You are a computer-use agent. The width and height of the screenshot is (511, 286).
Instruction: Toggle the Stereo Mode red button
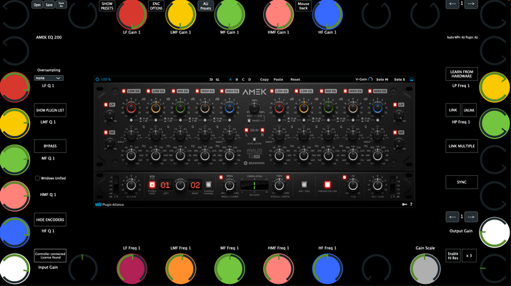pyautogui.click(x=152, y=185)
